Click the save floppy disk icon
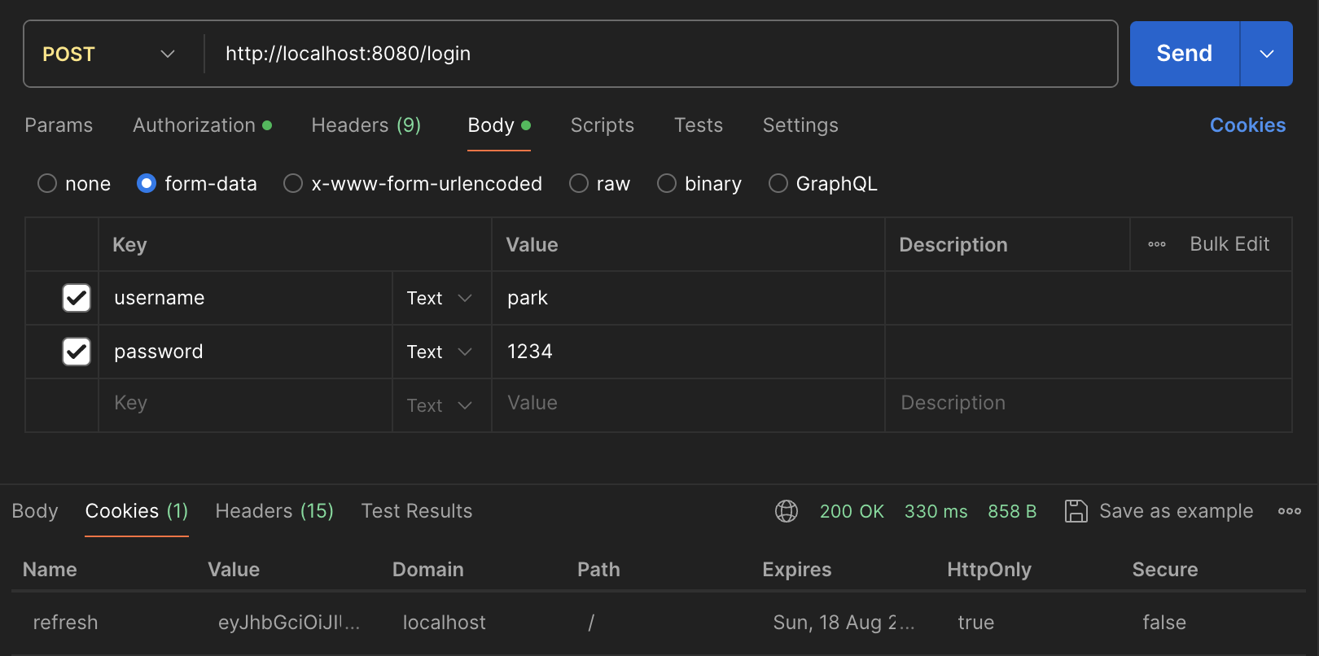The image size is (1319, 656). click(1076, 511)
